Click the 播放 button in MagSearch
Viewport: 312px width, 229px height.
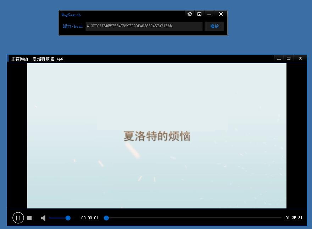[214, 26]
